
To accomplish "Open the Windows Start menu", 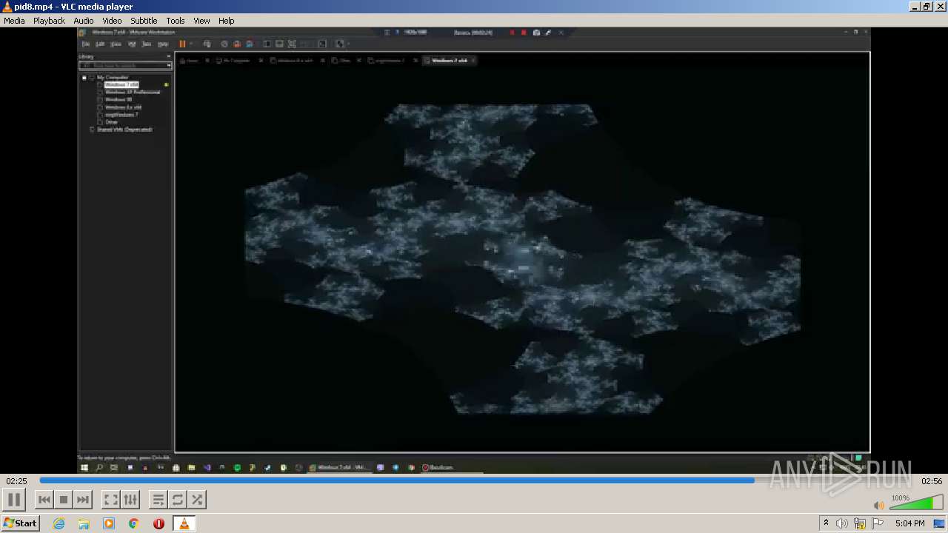I will point(20,523).
